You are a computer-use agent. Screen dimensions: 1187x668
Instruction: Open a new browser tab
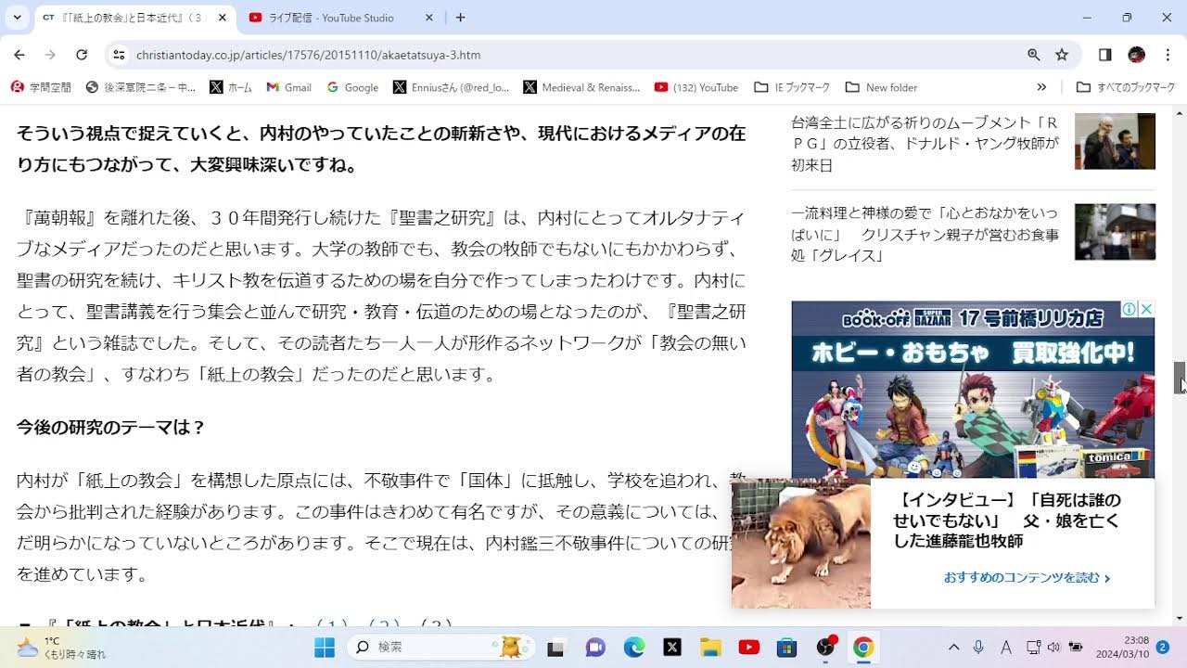[461, 18]
